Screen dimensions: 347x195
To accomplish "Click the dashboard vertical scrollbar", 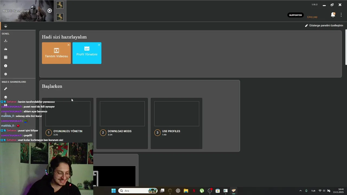I will tap(346, 47).
